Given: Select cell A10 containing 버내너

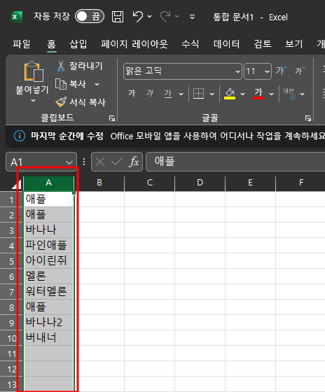Looking at the screenshot, I should 49,338.
